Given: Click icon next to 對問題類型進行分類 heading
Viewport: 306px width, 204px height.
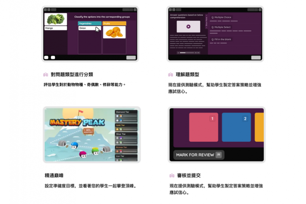Looking at the screenshot, I should pyautogui.click(x=46, y=74).
